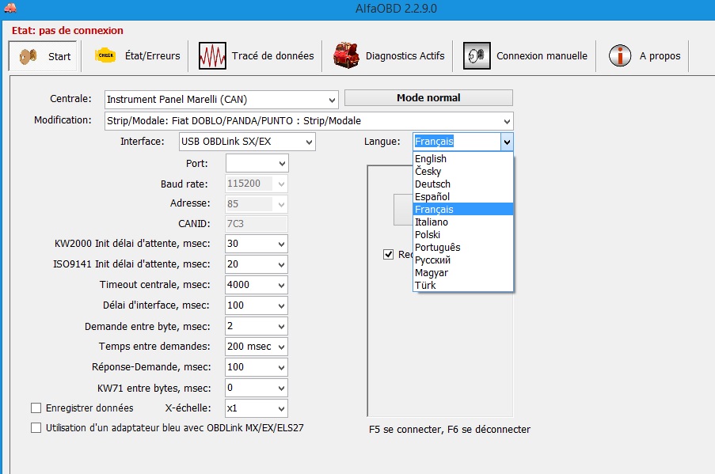Open Diagnostics Actifs engine icon
715x474 pixels.
click(346, 56)
